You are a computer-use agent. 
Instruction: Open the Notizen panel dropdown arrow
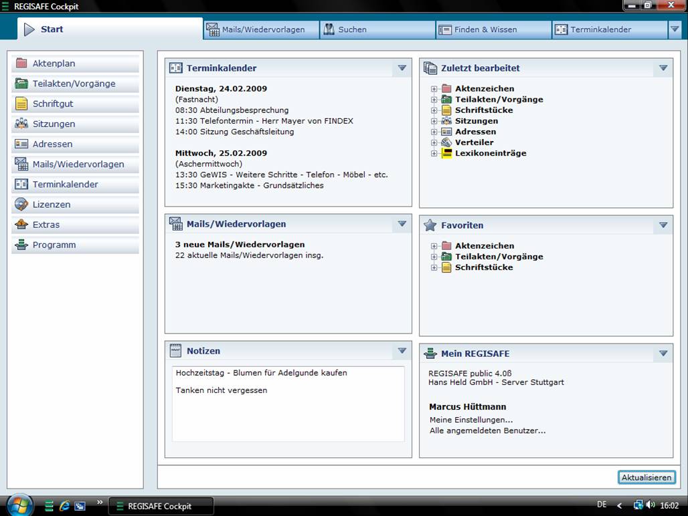pyautogui.click(x=402, y=350)
